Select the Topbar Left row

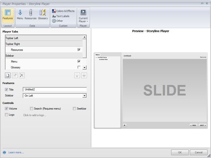44,38
